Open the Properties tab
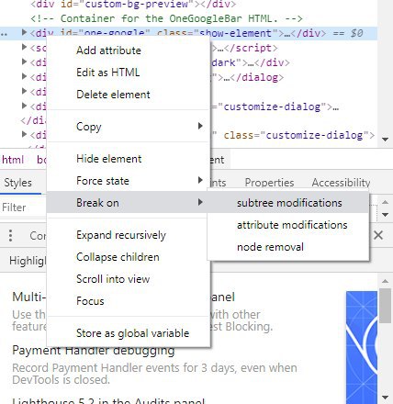The height and width of the screenshot is (404, 393). coord(269,183)
